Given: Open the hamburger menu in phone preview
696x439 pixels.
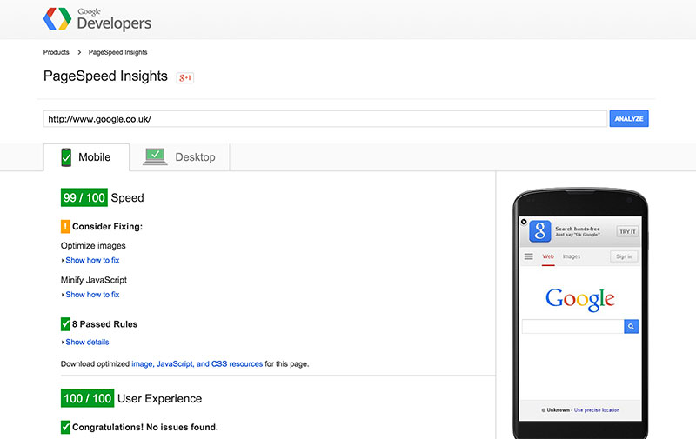Looking at the screenshot, I should (528, 256).
